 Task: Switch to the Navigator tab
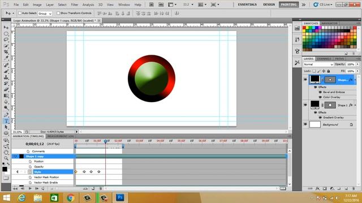point(329,24)
